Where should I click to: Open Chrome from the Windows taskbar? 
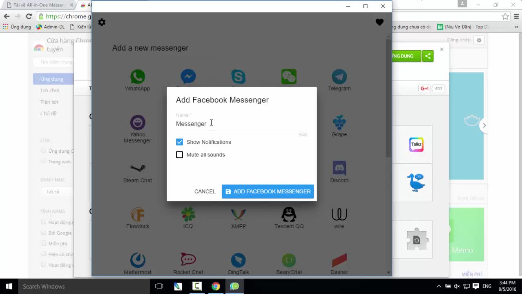coord(216,286)
